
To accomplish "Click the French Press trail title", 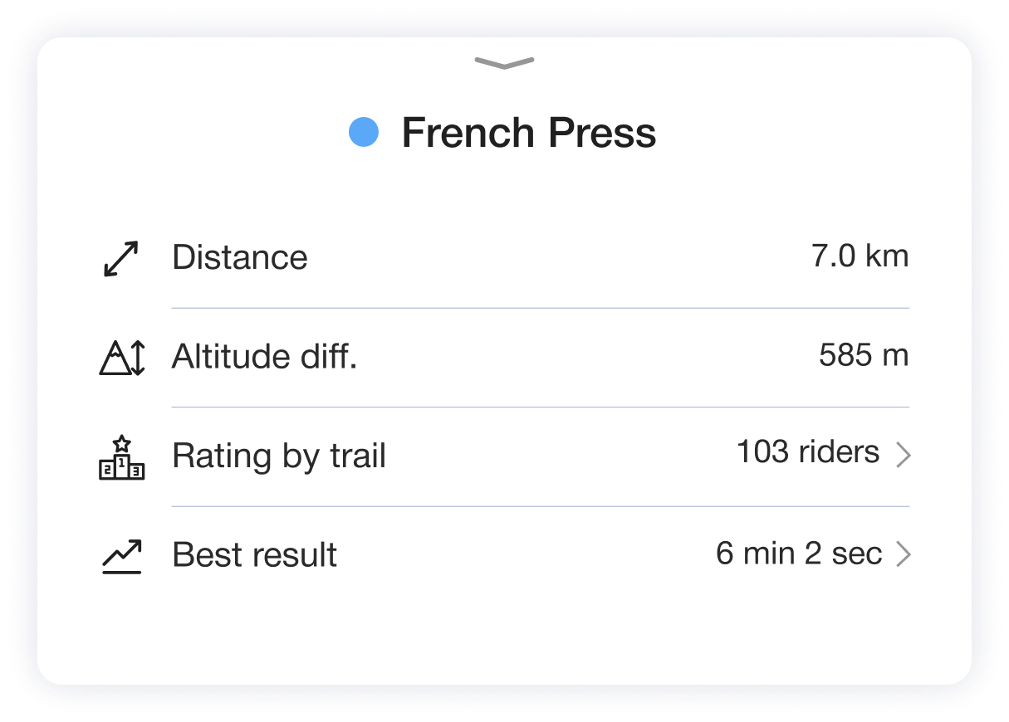I will 529,133.
